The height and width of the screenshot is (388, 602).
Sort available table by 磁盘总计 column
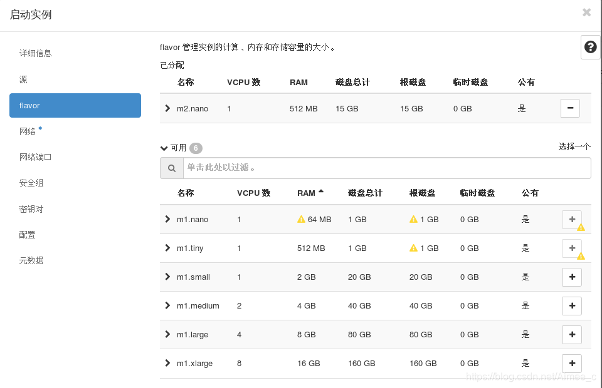(365, 193)
